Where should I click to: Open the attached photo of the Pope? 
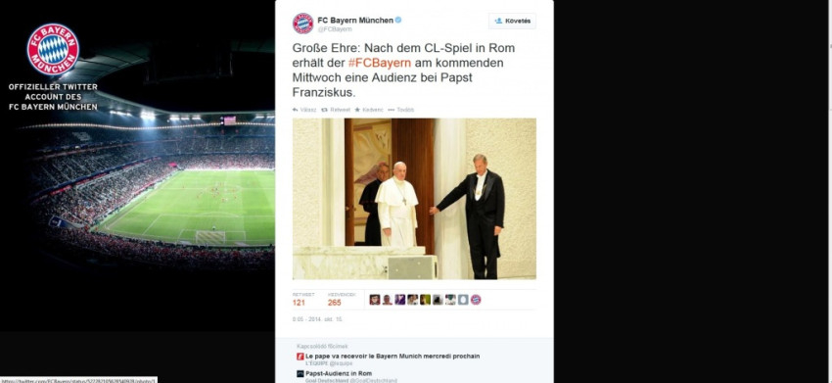414,199
